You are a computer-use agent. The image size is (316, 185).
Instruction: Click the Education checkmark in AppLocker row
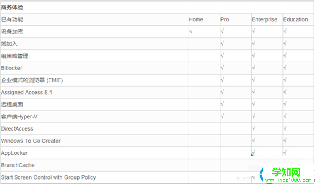coord(285,153)
